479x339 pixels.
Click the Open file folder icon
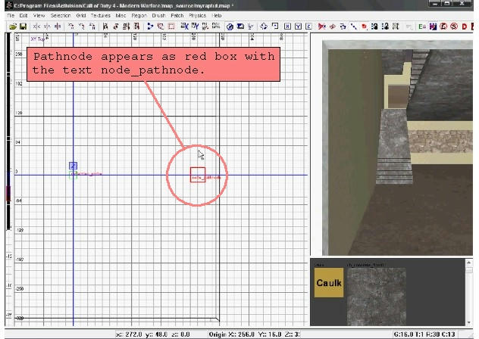[13, 26]
